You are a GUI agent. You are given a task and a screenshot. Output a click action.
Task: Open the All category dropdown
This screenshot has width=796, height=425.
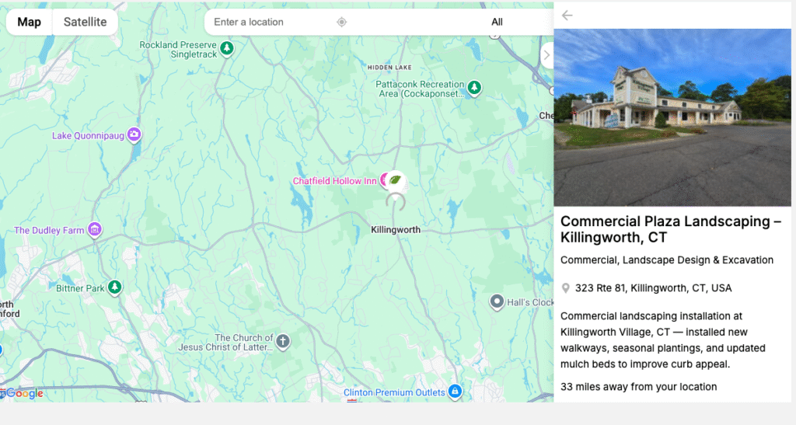[x=497, y=22]
